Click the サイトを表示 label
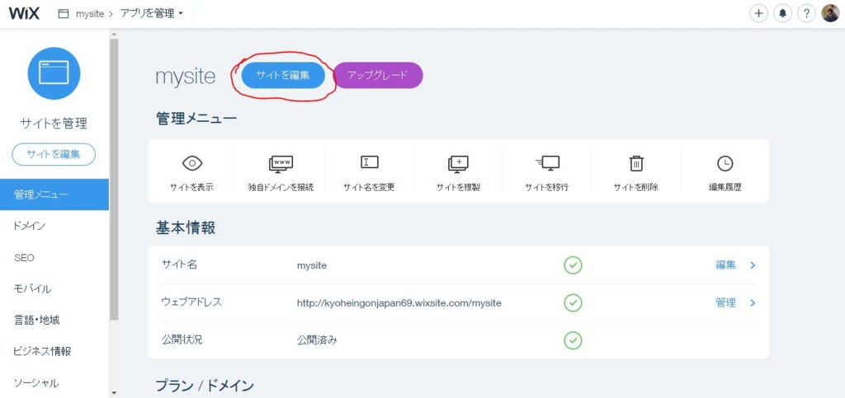 191,188
